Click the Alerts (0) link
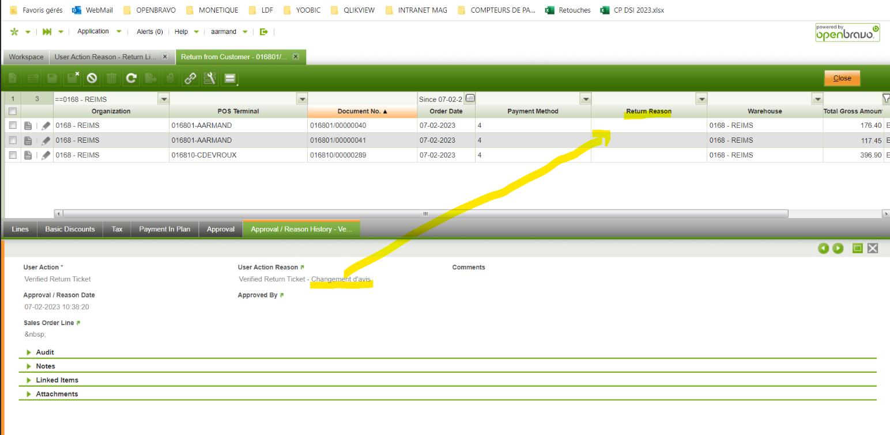 [x=150, y=32]
